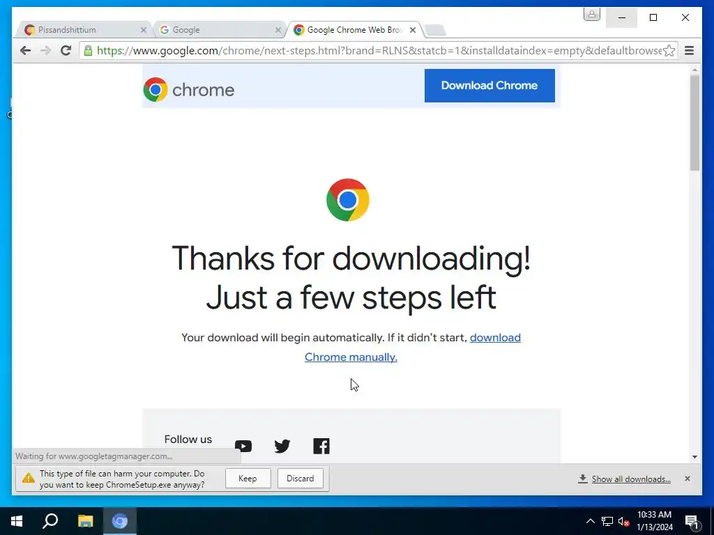Open a new tab
This screenshot has width=714, height=535.
pos(436,31)
